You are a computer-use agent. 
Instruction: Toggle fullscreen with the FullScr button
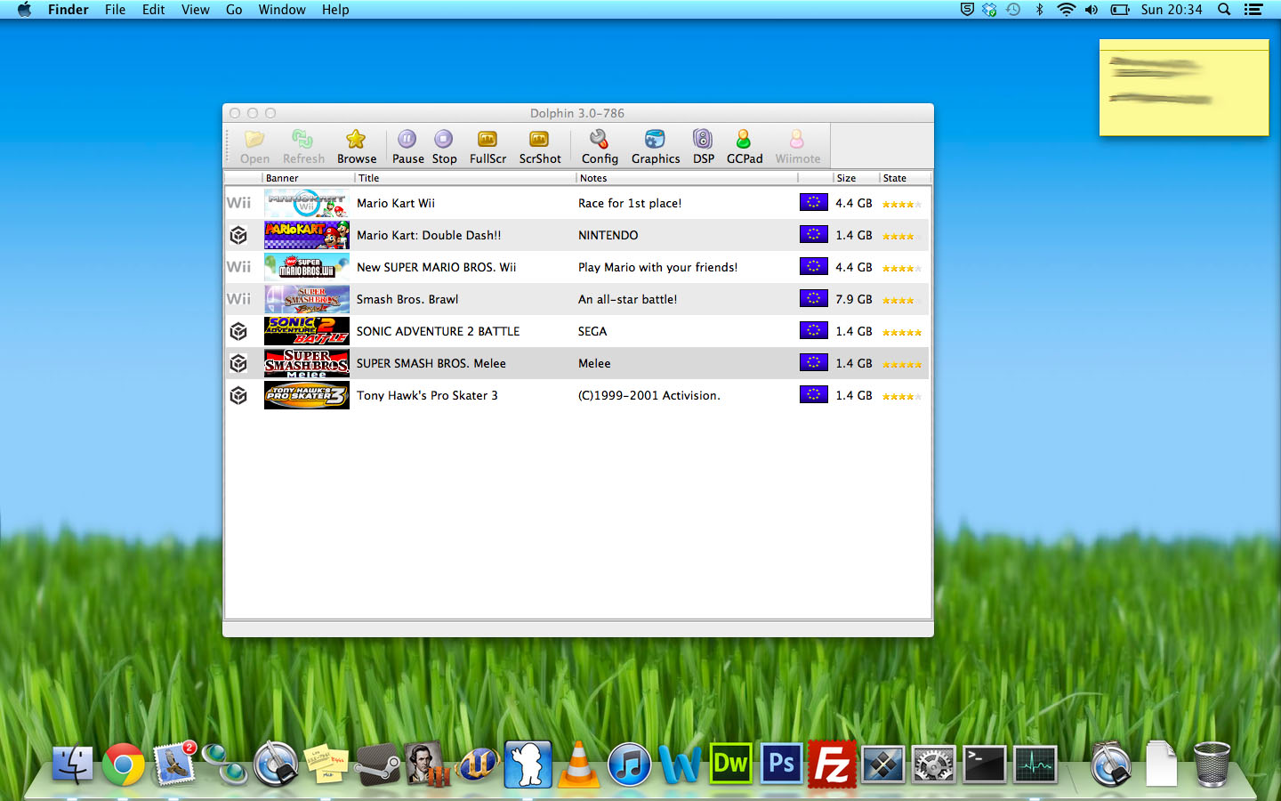(x=487, y=147)
